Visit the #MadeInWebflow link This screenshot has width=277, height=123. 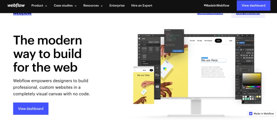[x=217, y=6]
